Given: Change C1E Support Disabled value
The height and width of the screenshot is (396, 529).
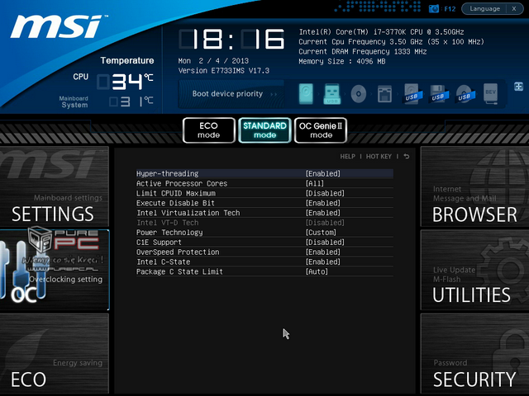Looking at the screenshot, I should [325, 242].
